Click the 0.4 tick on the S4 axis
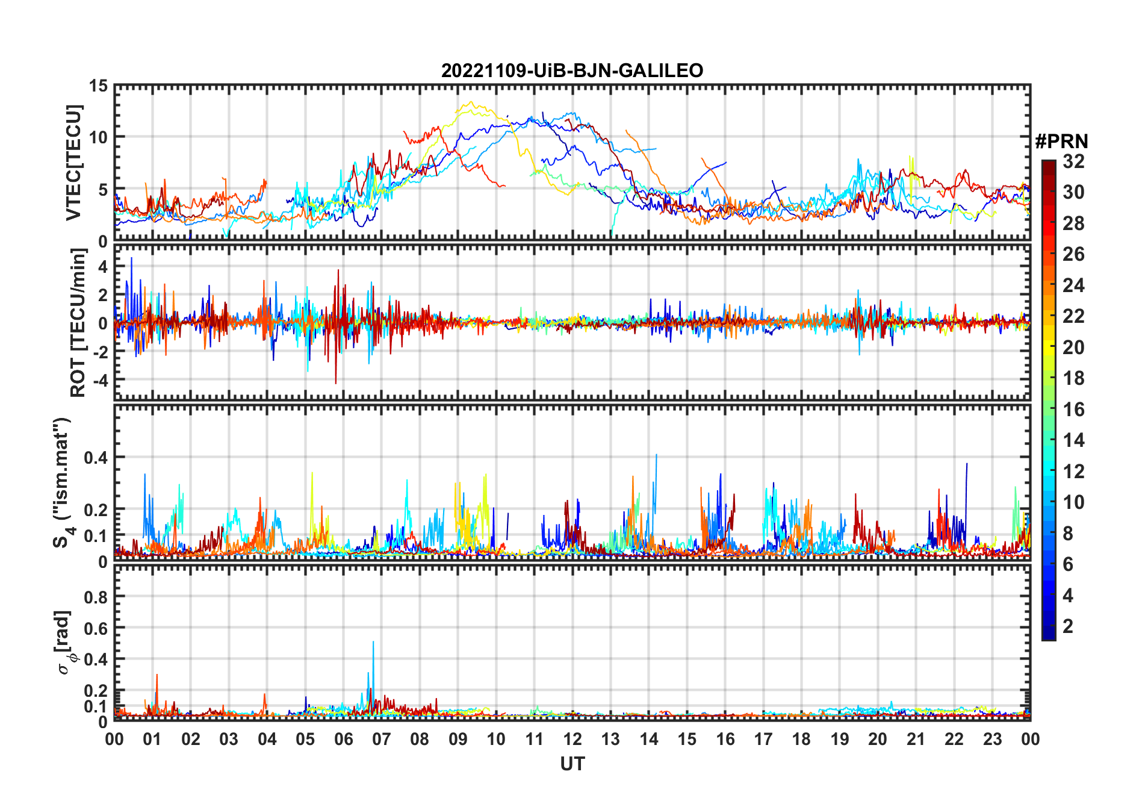Screen dimensions: 1145x801 point(96,458)
